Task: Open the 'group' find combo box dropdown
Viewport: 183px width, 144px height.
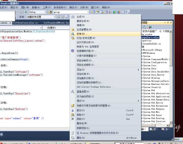Action: click(88, 12)
